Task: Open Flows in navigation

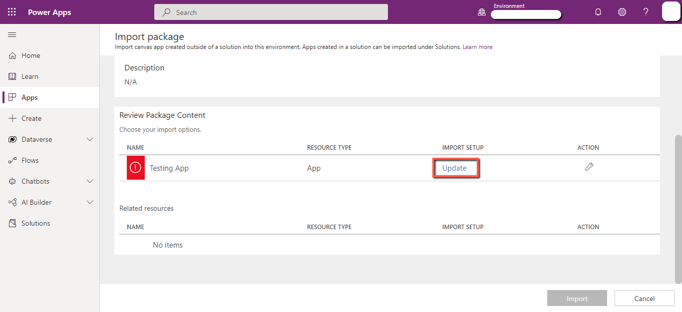Action: (x=30, y=160)
